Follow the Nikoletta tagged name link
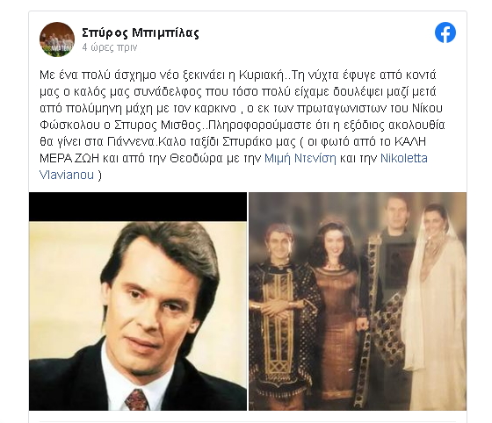492x423 pixels. pos(404,158)
